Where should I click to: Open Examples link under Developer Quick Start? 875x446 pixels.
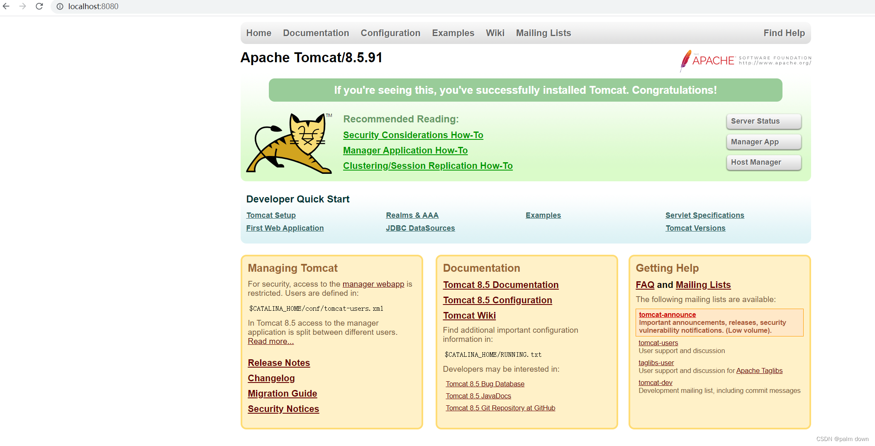click(543, 215)
